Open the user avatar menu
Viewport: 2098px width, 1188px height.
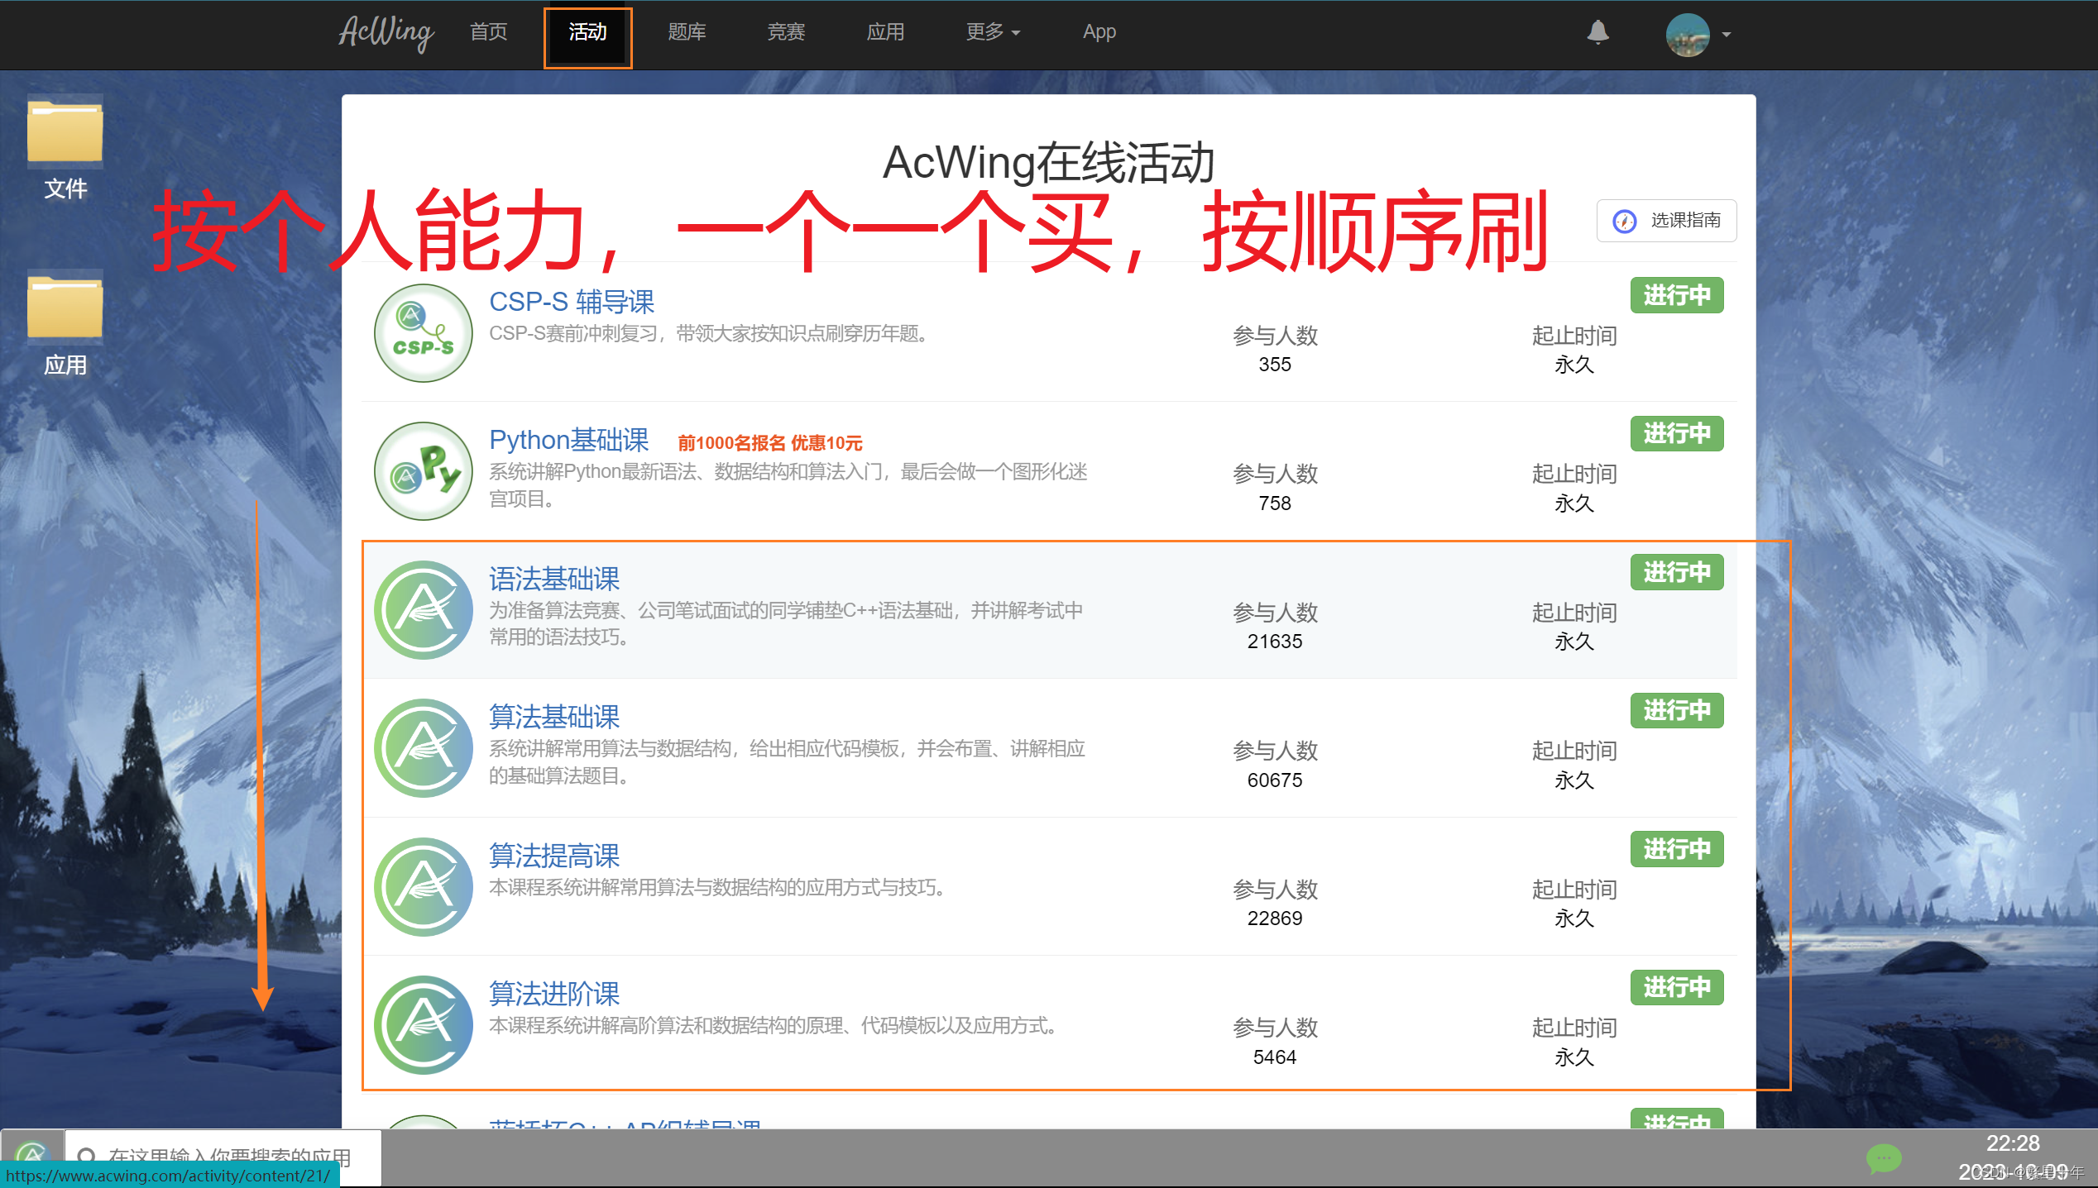[1688, 35]
